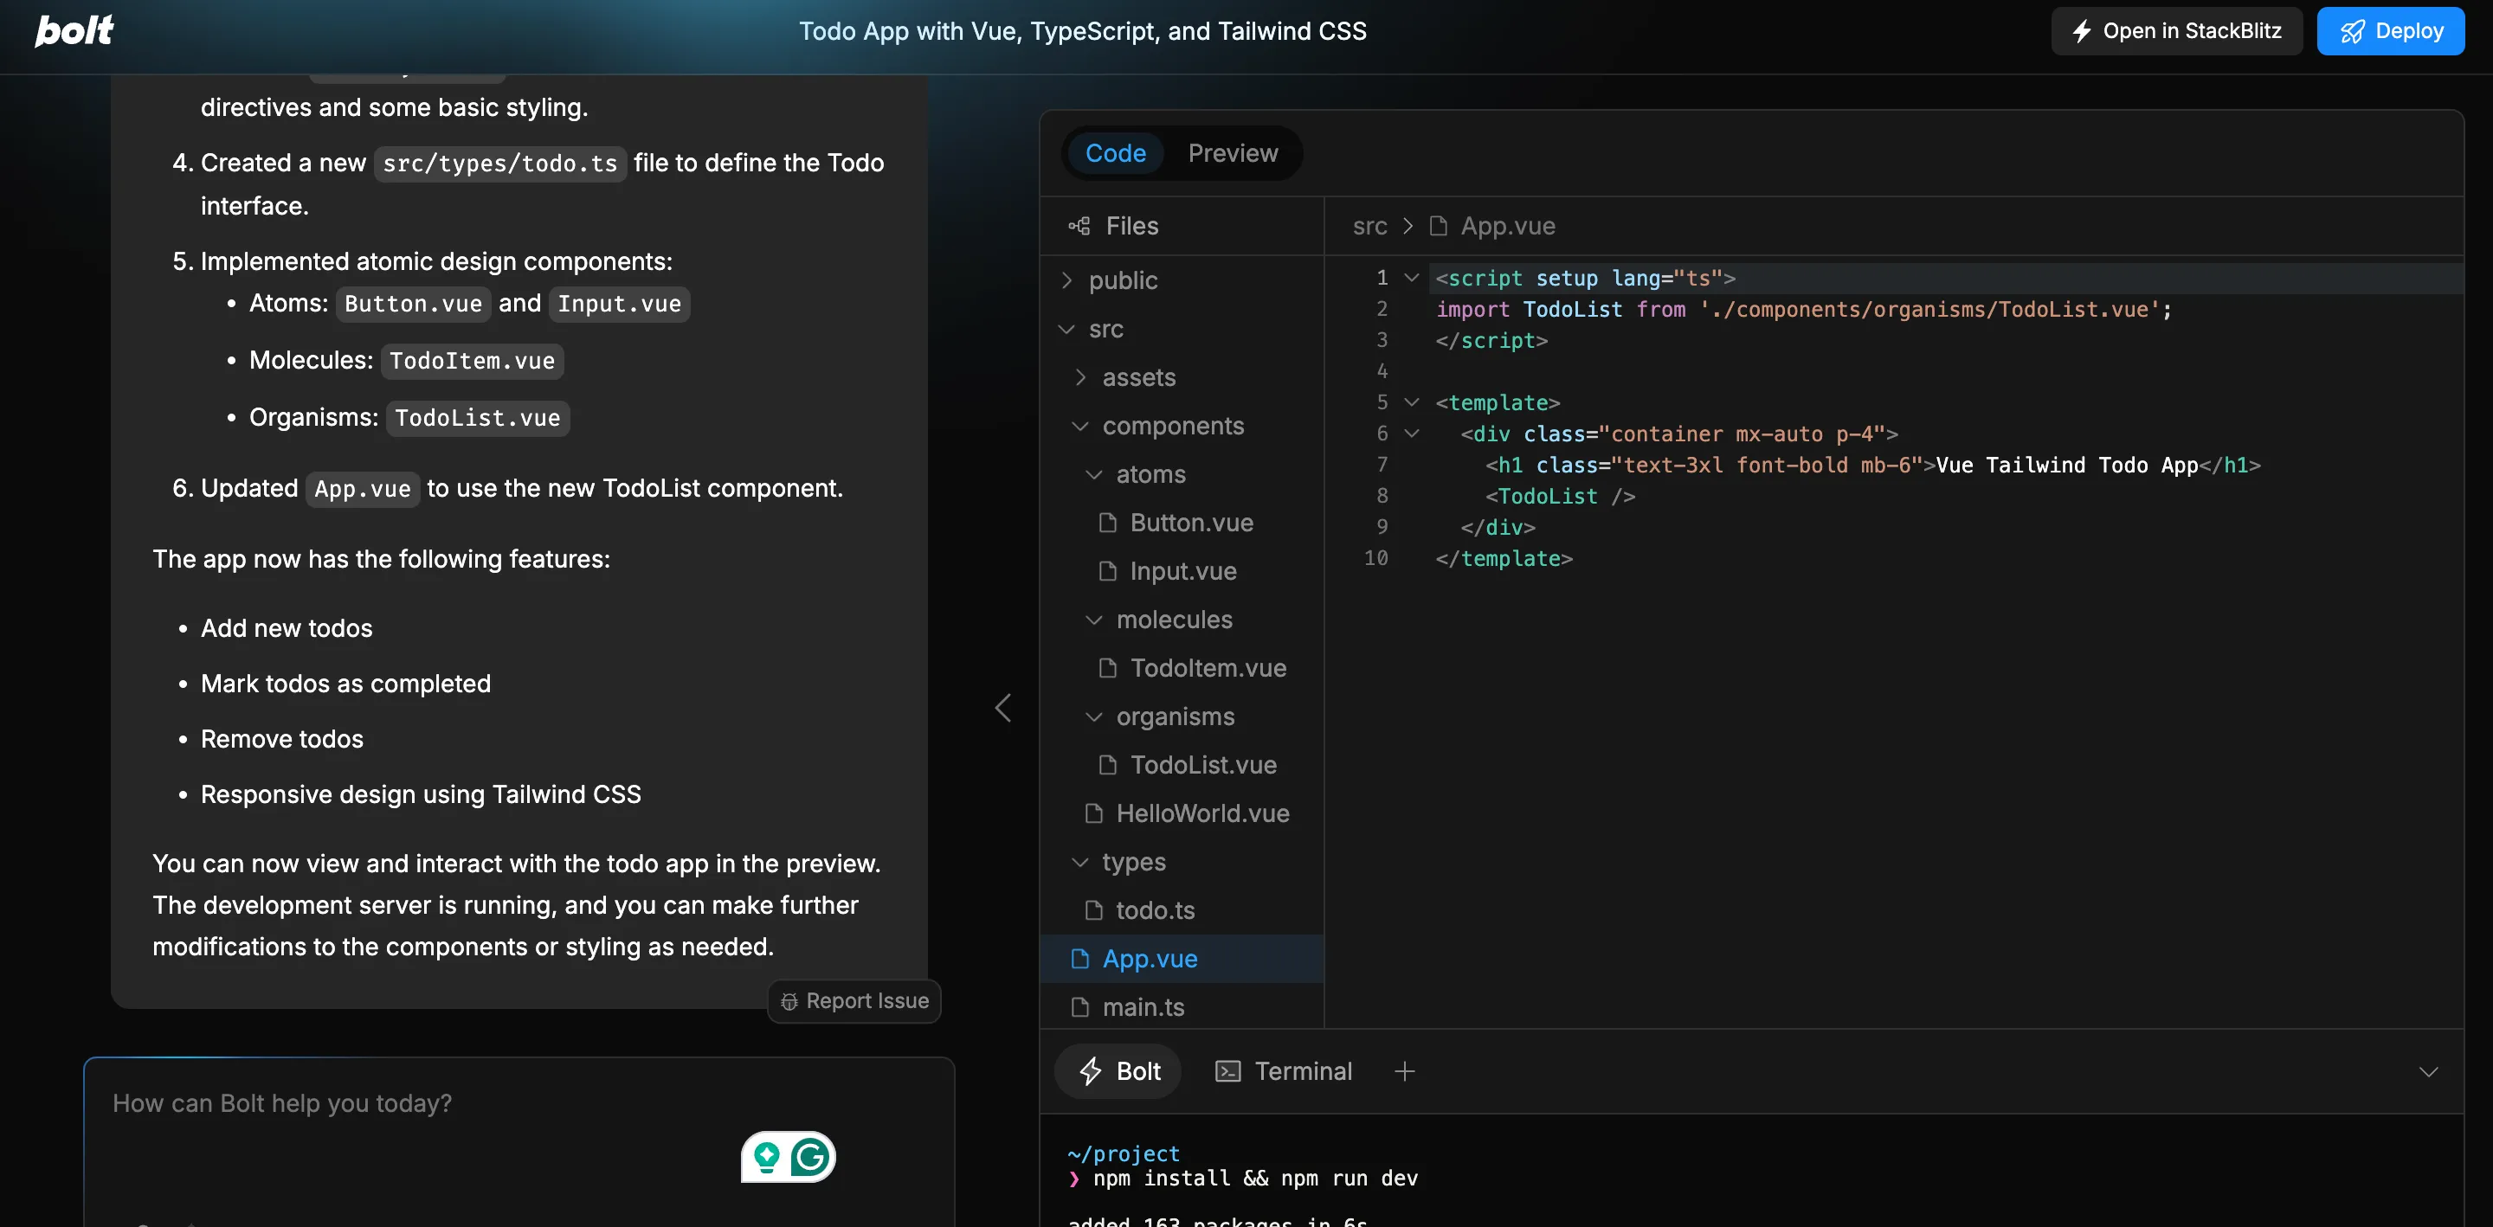This screenshot has width=2493, height=1227.
Task: Select the Bolt terminal tab
Action: click(x=1118, y=1070)
